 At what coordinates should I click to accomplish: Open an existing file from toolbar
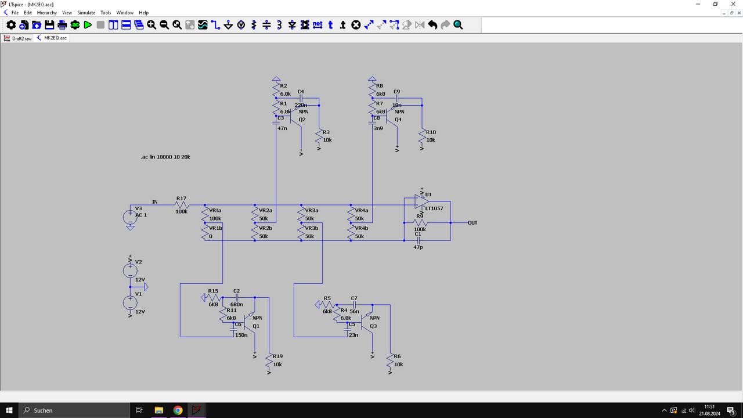(x=37, y=25)
